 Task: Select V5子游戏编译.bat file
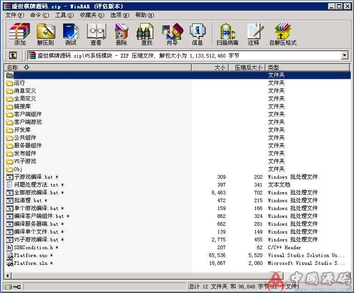coord(35,240)
